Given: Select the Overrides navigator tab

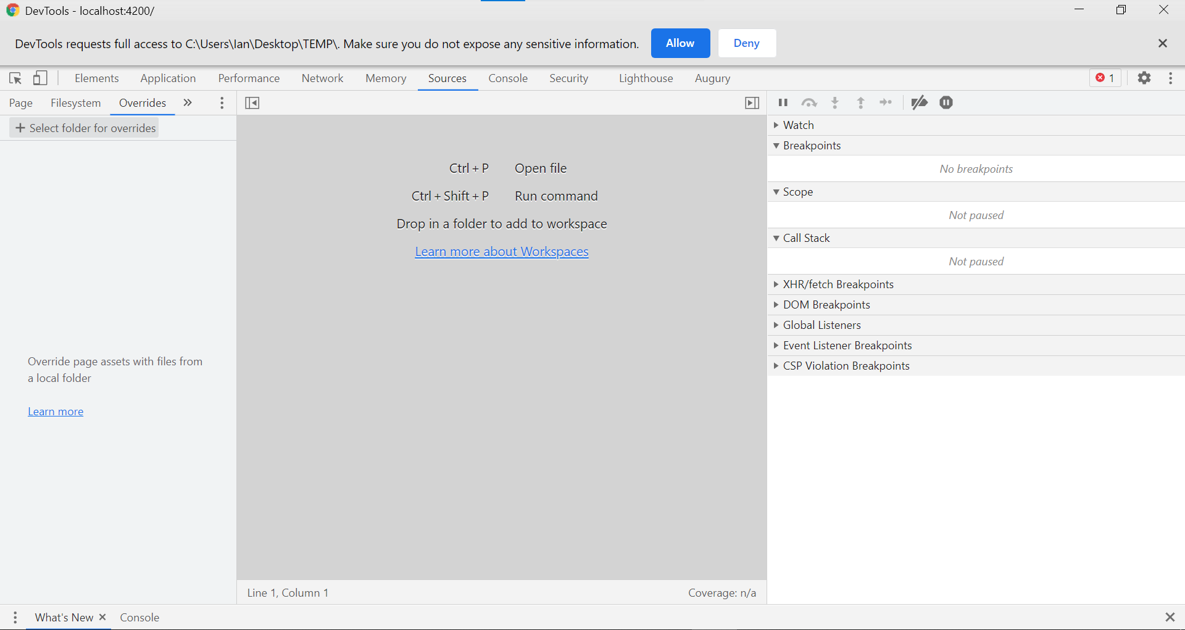Looking at the screenshot, I should coord(143,103).
